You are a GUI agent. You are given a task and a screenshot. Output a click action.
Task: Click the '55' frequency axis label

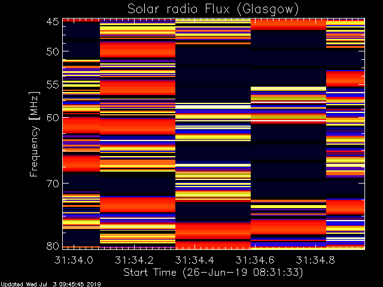[53, 85]
